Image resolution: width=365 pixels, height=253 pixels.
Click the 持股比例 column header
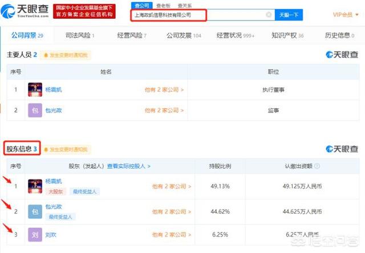220,166
